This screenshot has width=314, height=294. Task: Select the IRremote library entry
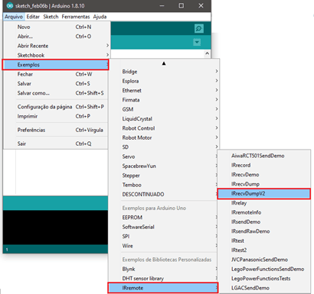(x=163, y=288)
